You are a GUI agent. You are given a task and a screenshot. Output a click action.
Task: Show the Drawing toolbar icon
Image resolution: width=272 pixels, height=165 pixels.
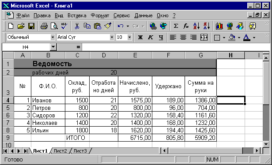click(x=240, y=26)
